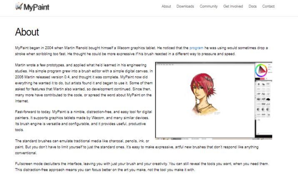
Task: Open the Community menu item
Action: point(208,6)
